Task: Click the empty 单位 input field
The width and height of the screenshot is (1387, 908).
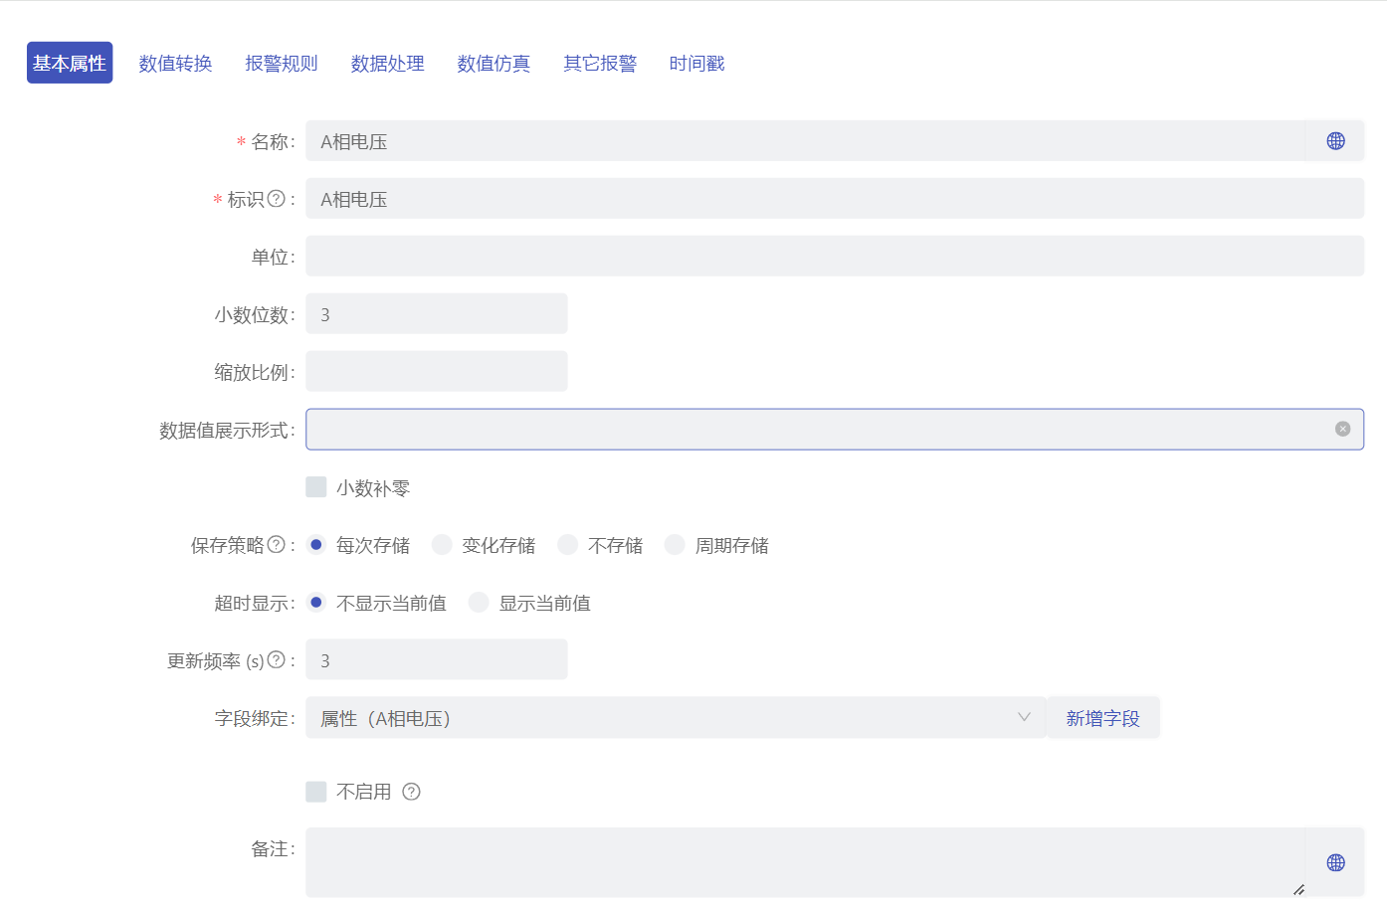Action: [x=835, y=257]
